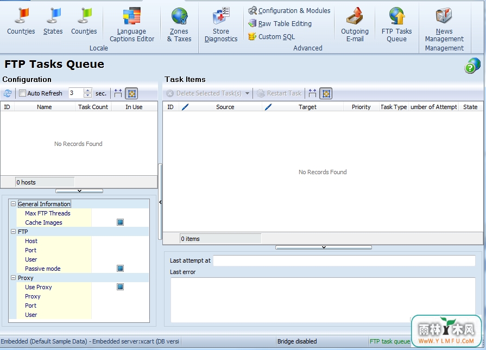Screen dimensions: 486x350
Task: Collapse the Configuration grid using splitter arrow
Action: pyautogui.click(x=79, y=191)
